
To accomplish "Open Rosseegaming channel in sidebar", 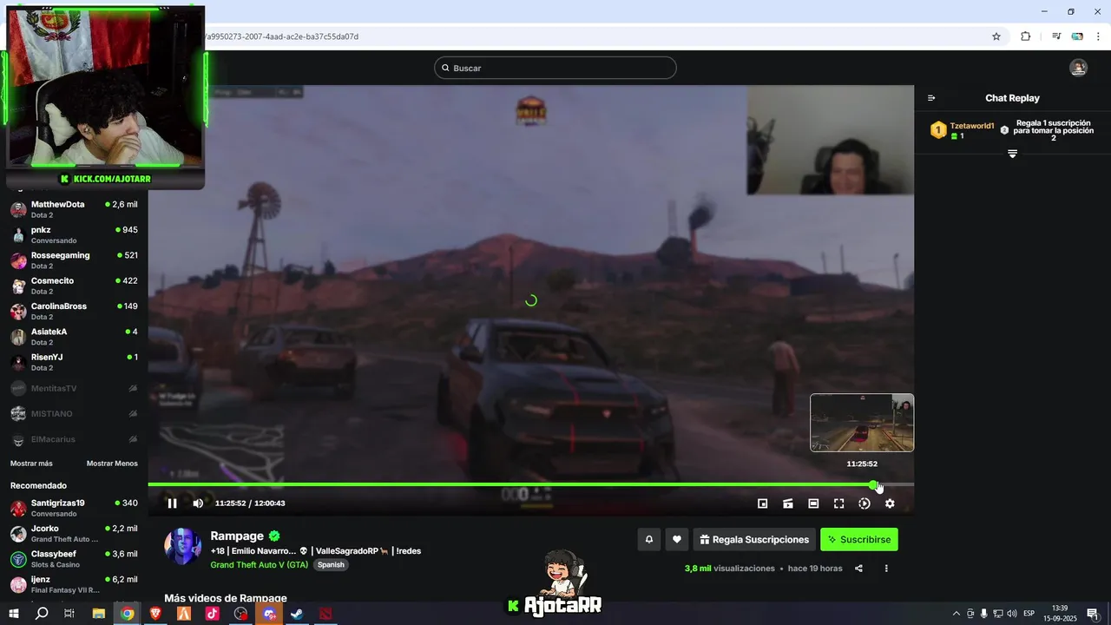I will pyautogui.click(x=74, y=260).
